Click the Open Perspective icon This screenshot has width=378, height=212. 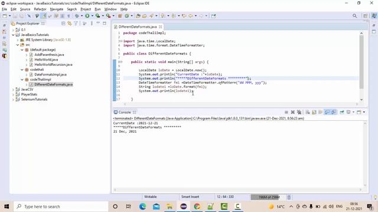point(365,16)
